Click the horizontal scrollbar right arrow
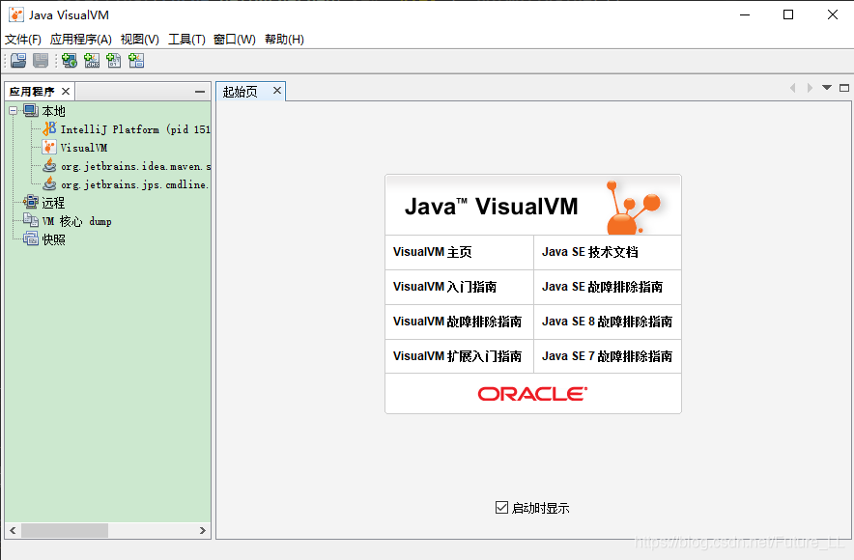Image resolution: width=854 pixels, height=560 pixels. coord(203,530)
